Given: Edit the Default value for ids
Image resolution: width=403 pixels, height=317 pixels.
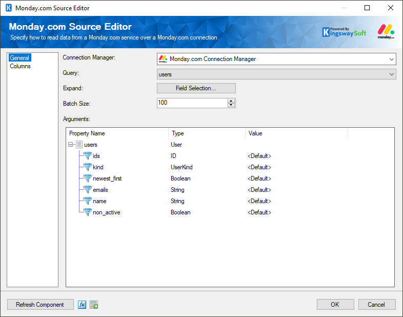Looking at the screenshot, I should [259, 156].
